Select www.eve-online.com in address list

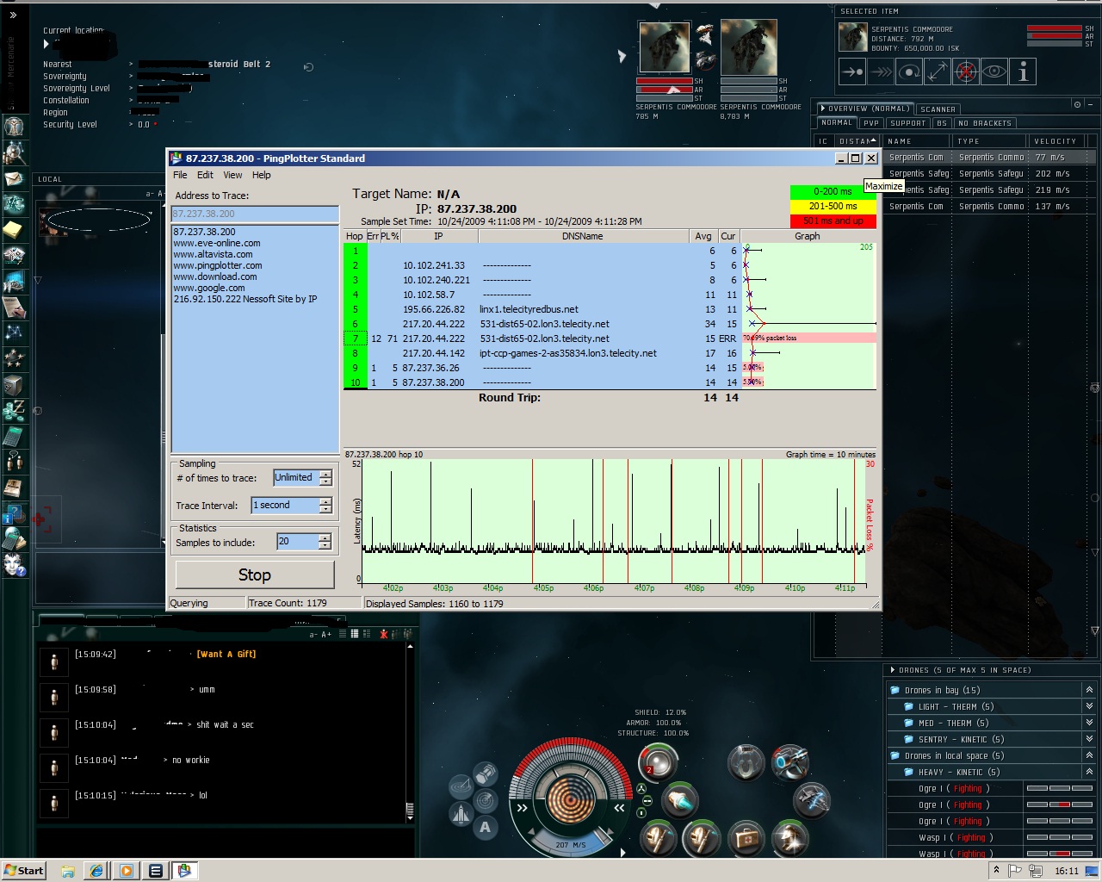(217, 243)
